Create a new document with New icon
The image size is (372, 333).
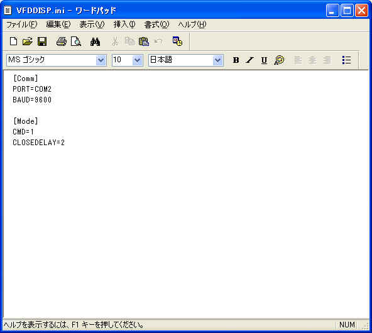pyautogui.click(x=14, y=41)
